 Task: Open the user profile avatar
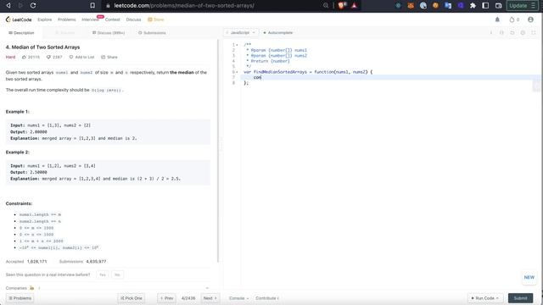coord(530,19)
